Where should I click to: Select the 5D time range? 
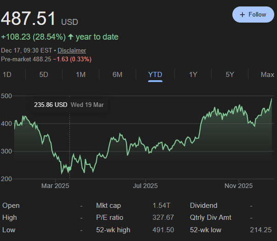coord(44,75)
